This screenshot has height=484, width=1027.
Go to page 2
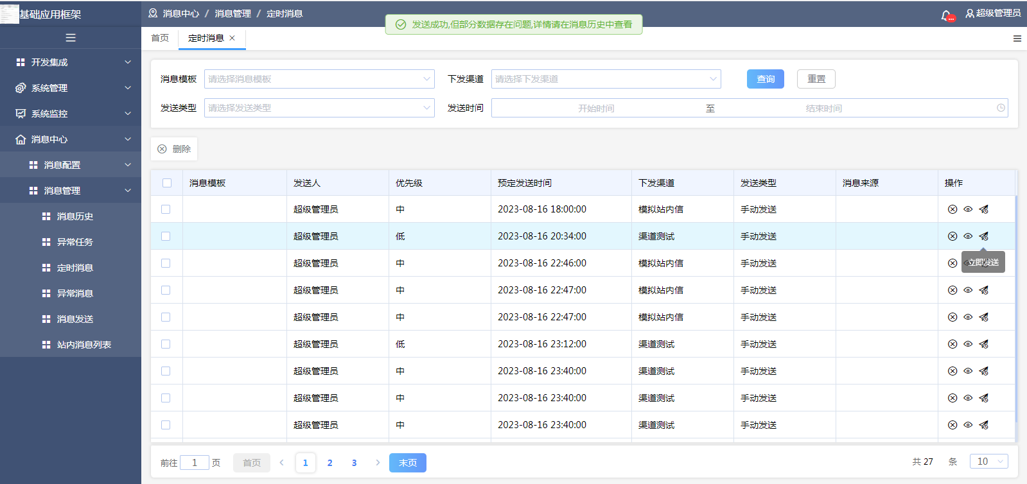click(330, 463)
